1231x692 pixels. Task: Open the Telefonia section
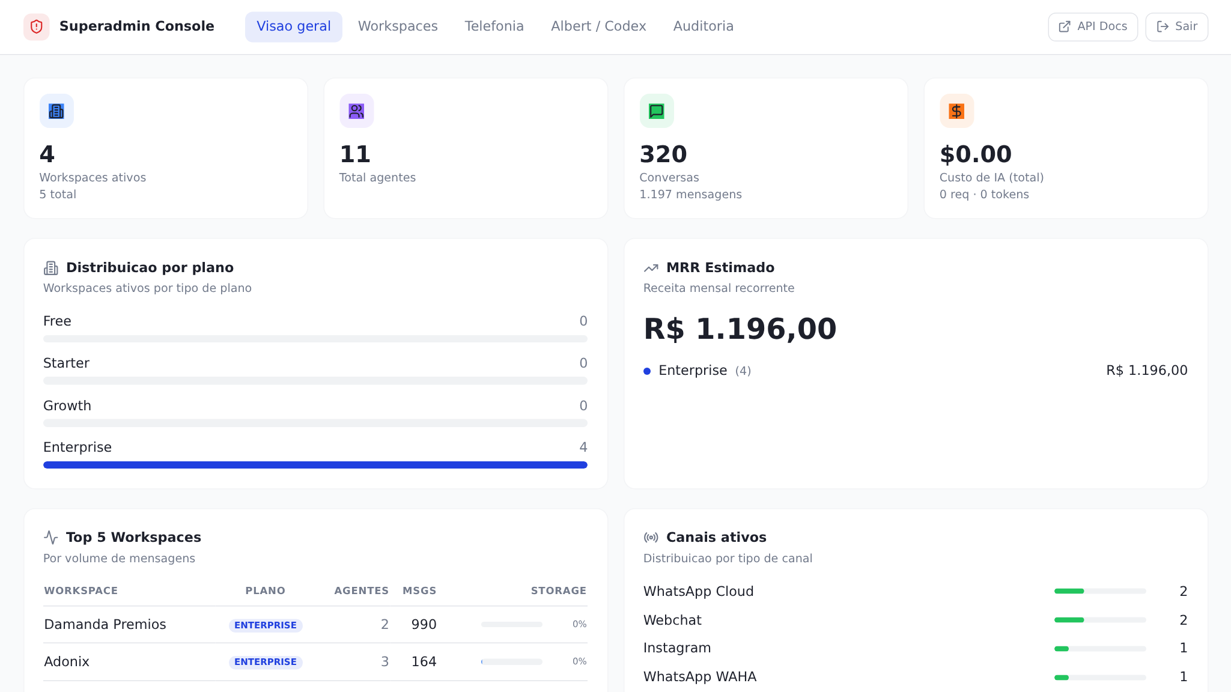(494, 26)
